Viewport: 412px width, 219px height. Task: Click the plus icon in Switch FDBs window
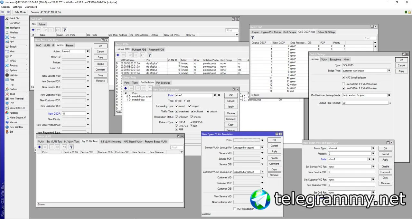[118, 55]
